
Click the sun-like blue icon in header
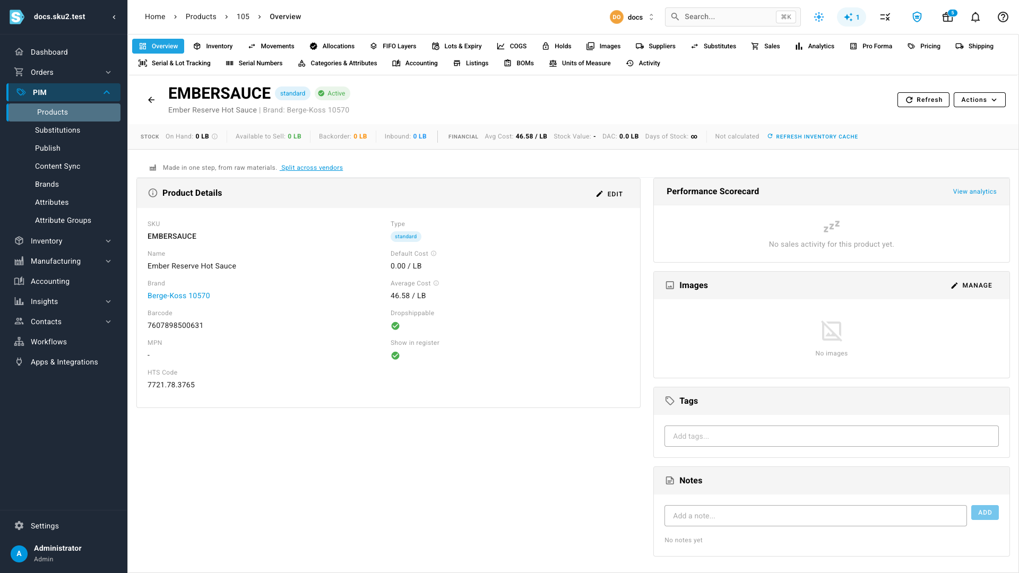tap(819, 17)
